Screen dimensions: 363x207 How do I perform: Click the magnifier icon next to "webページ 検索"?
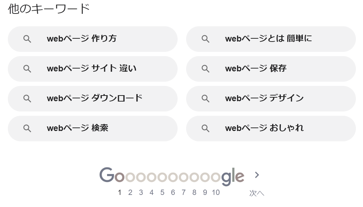(x=27, y=129)
